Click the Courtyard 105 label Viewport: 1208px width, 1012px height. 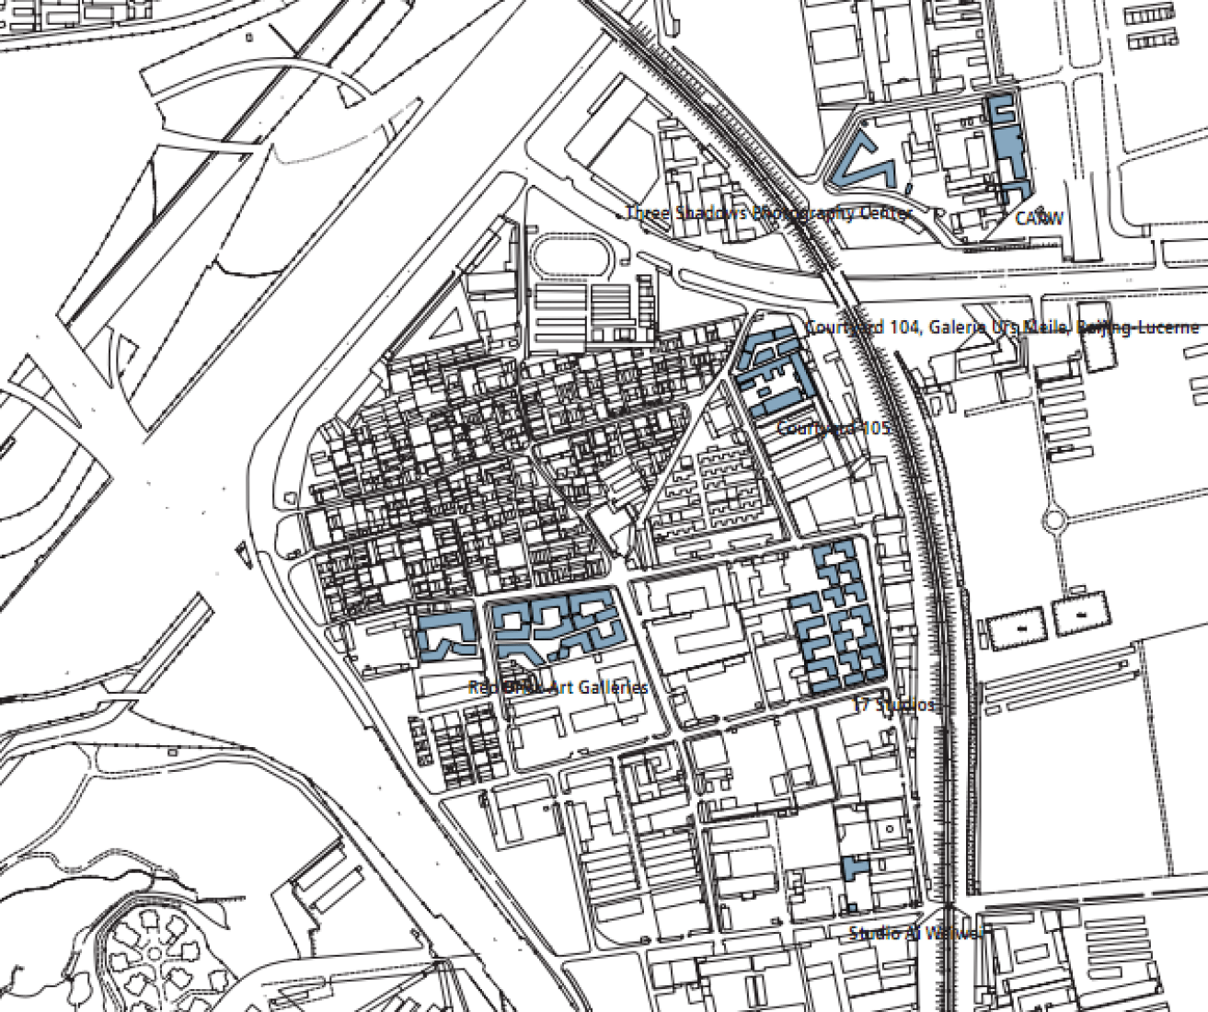(834, 429)
